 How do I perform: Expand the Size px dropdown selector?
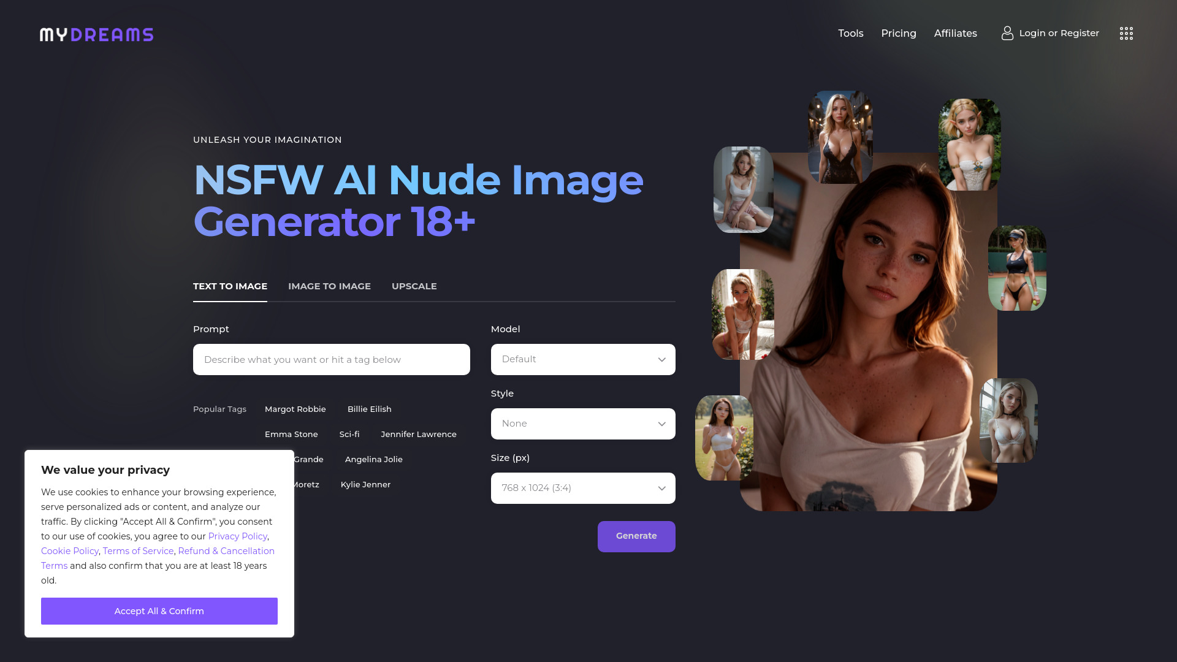(583, 487)
